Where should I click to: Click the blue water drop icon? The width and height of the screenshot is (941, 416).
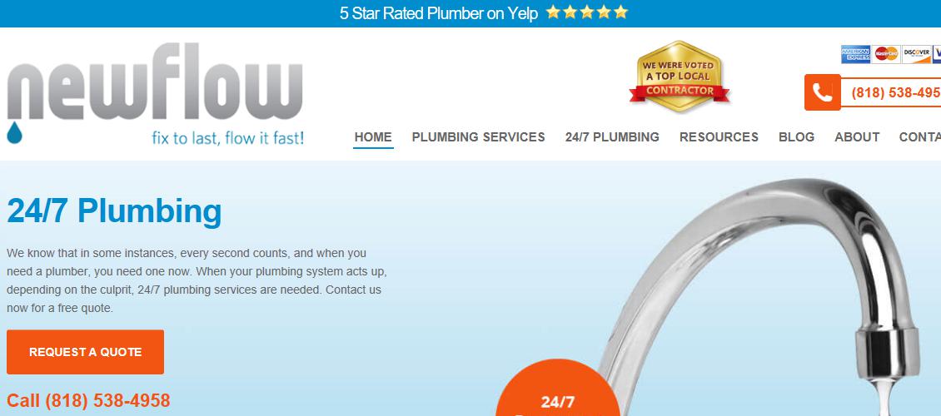(x=14, y=132)
